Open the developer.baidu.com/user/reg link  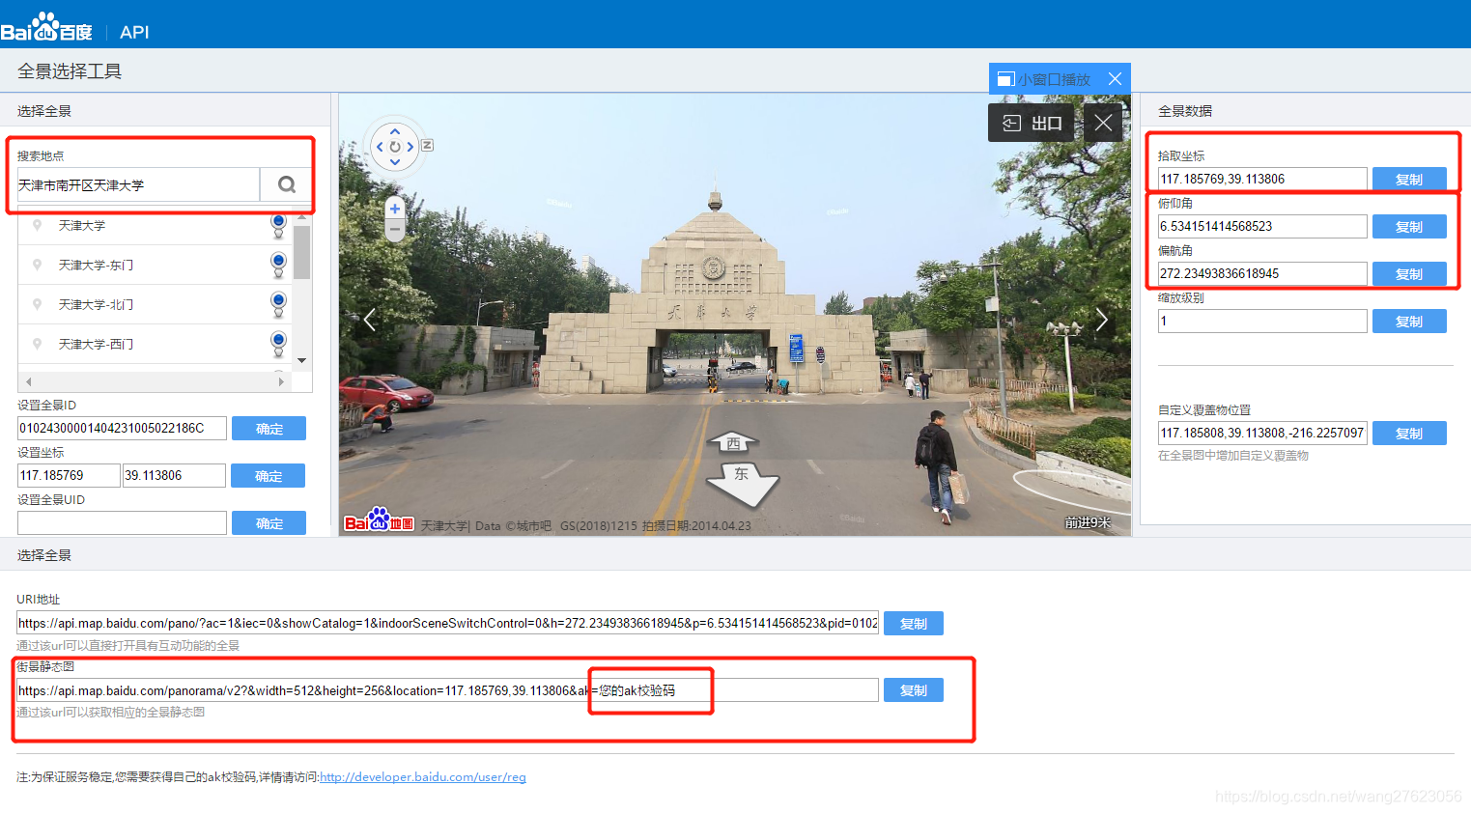pos(423,777)
